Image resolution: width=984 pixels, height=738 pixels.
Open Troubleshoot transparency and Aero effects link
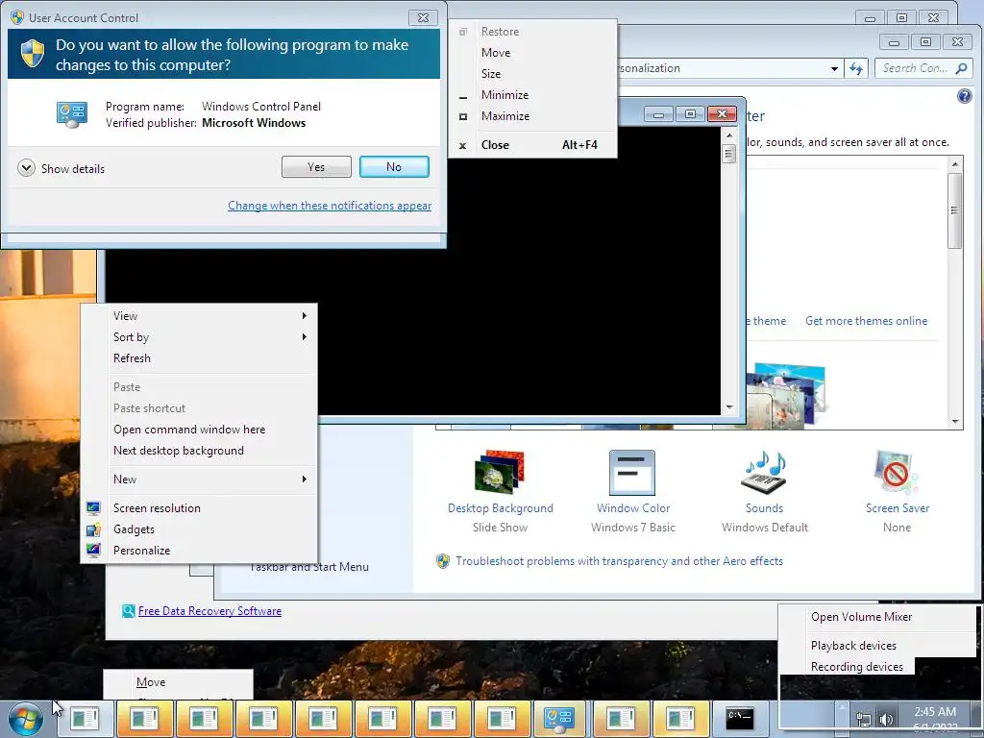coord(619,561)
